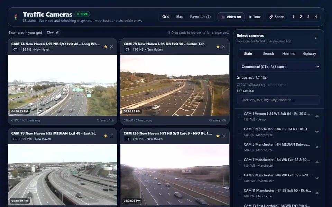Image resolution: width=332 pixels, height=207 pixels.
Task: Set grid layout to 4 columns
Action: click(316, 17)
